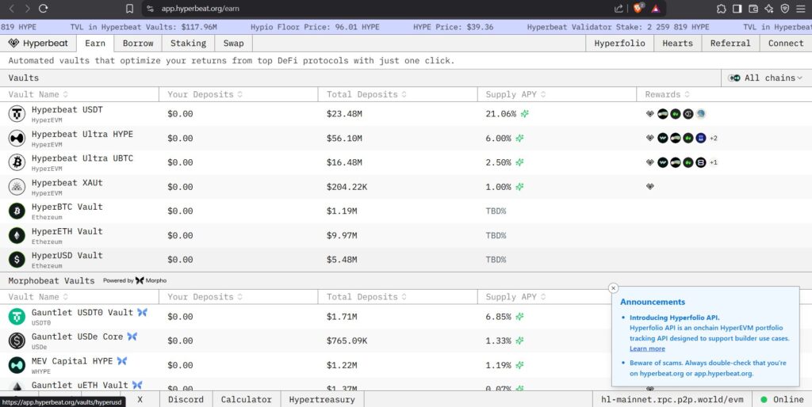Sort Morphobeat table by Total Deposits
The height and width of the screenshot is (407, 812).
366,297
